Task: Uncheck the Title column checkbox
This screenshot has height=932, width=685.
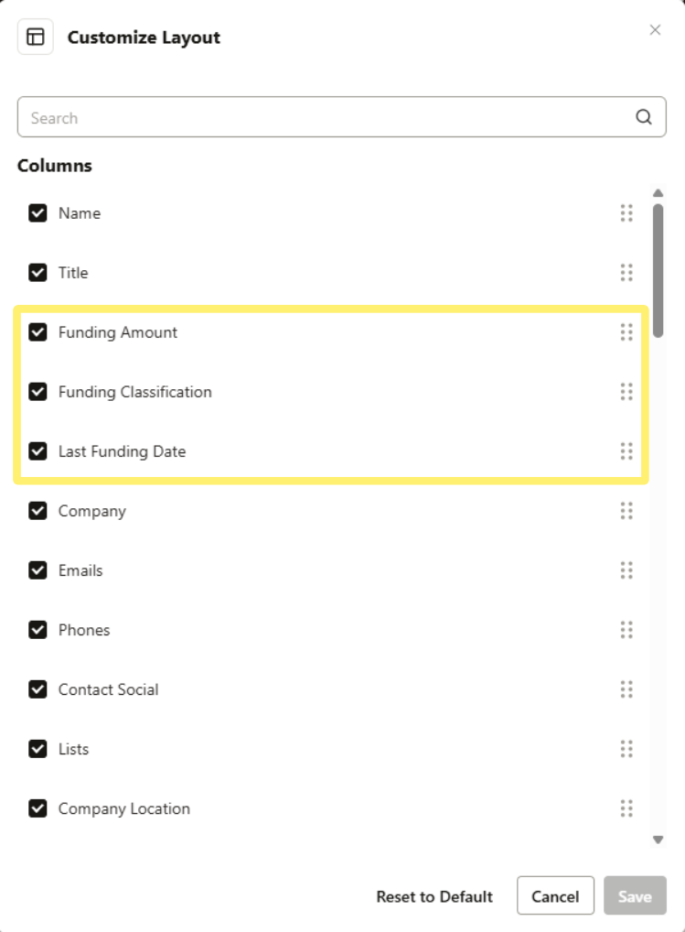Action: pyautogui.click(x=37, y=272)
